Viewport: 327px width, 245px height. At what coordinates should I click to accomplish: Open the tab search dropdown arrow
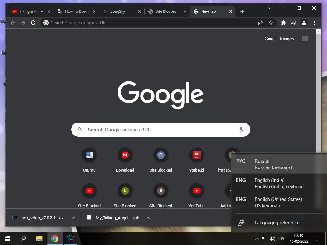[x=270, y=8]
